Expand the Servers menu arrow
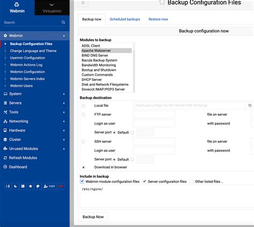 click(x=64, y=103)
